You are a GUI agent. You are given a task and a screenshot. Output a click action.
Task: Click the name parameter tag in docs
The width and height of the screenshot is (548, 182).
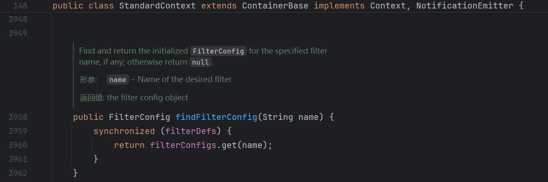117,80
